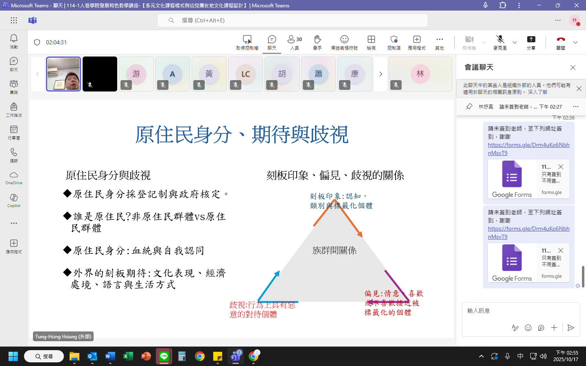Toggle the meeting chat panel
The image size is (586, 366).
click(272, 42)
